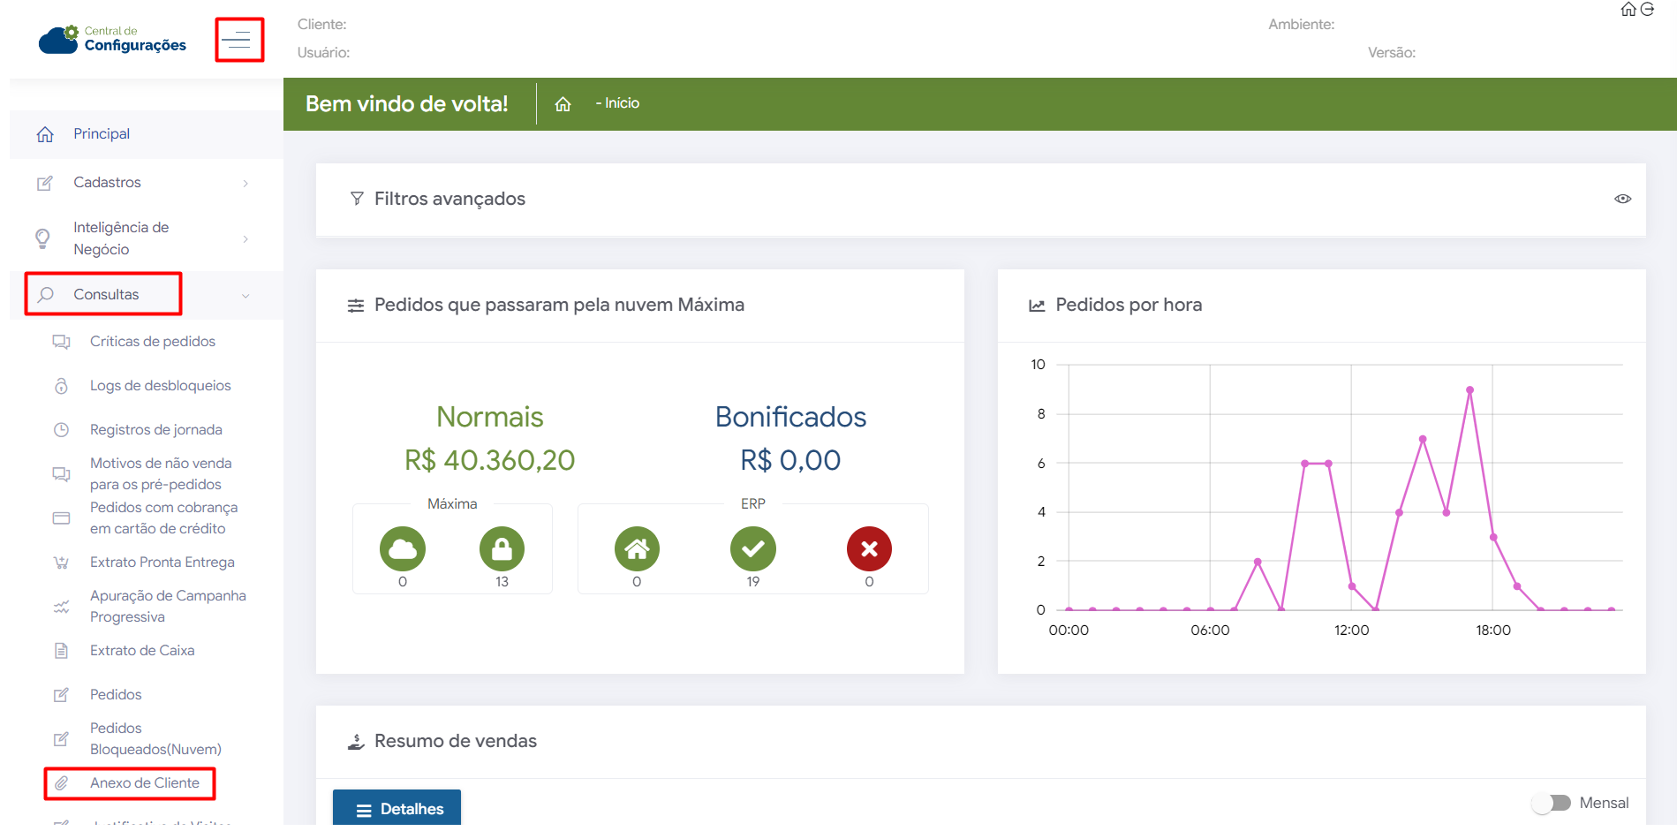Click the green checkmark ERP icon
The width and height of the screenshot is (1677, 831).
(752, 549)
